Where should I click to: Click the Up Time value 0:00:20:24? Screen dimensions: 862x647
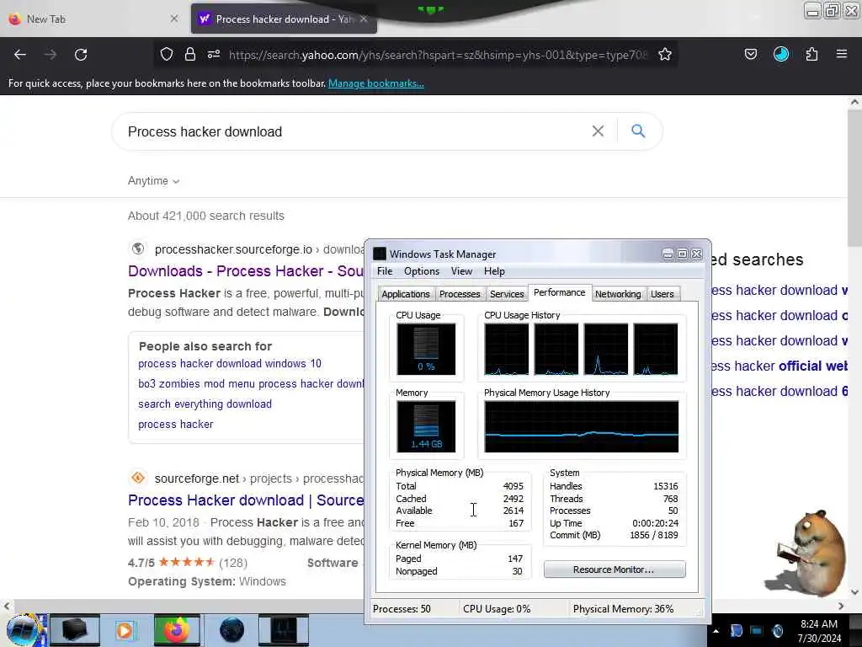(655, 523)
